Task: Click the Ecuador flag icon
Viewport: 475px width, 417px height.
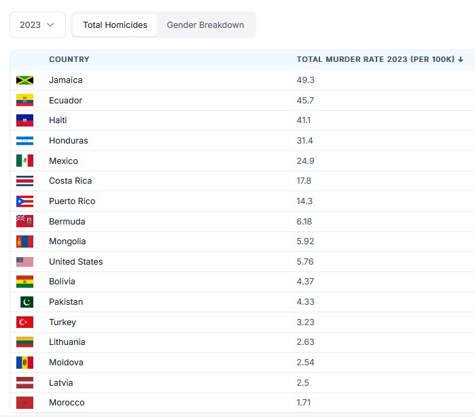Action: click(x=25, y=100)
